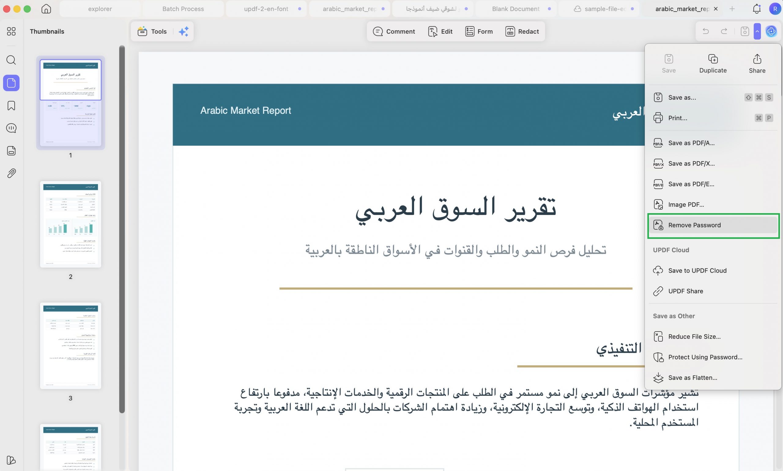Select Remove Password
783x471 pixels.
[713, 225]
